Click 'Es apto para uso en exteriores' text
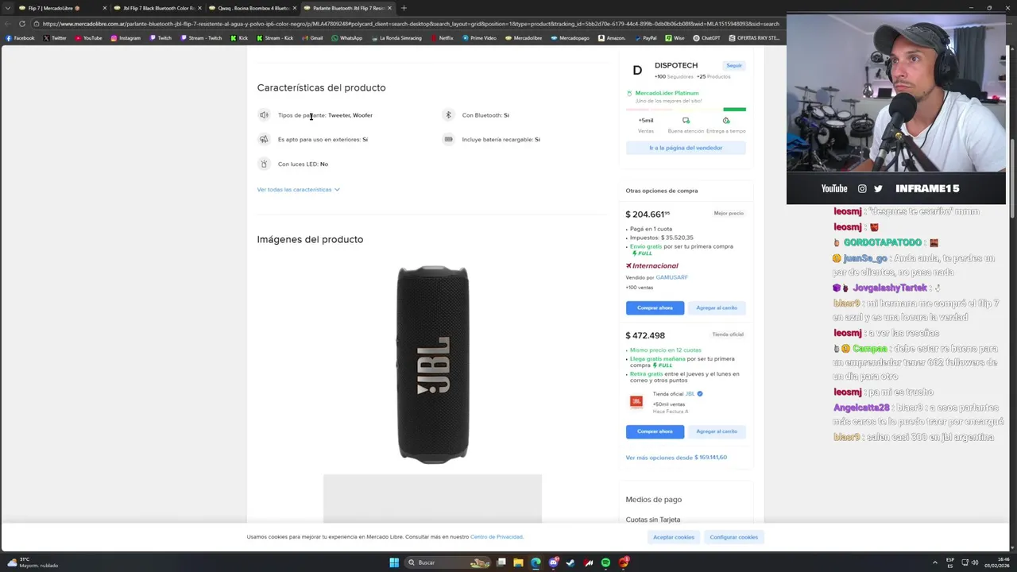 323,140
